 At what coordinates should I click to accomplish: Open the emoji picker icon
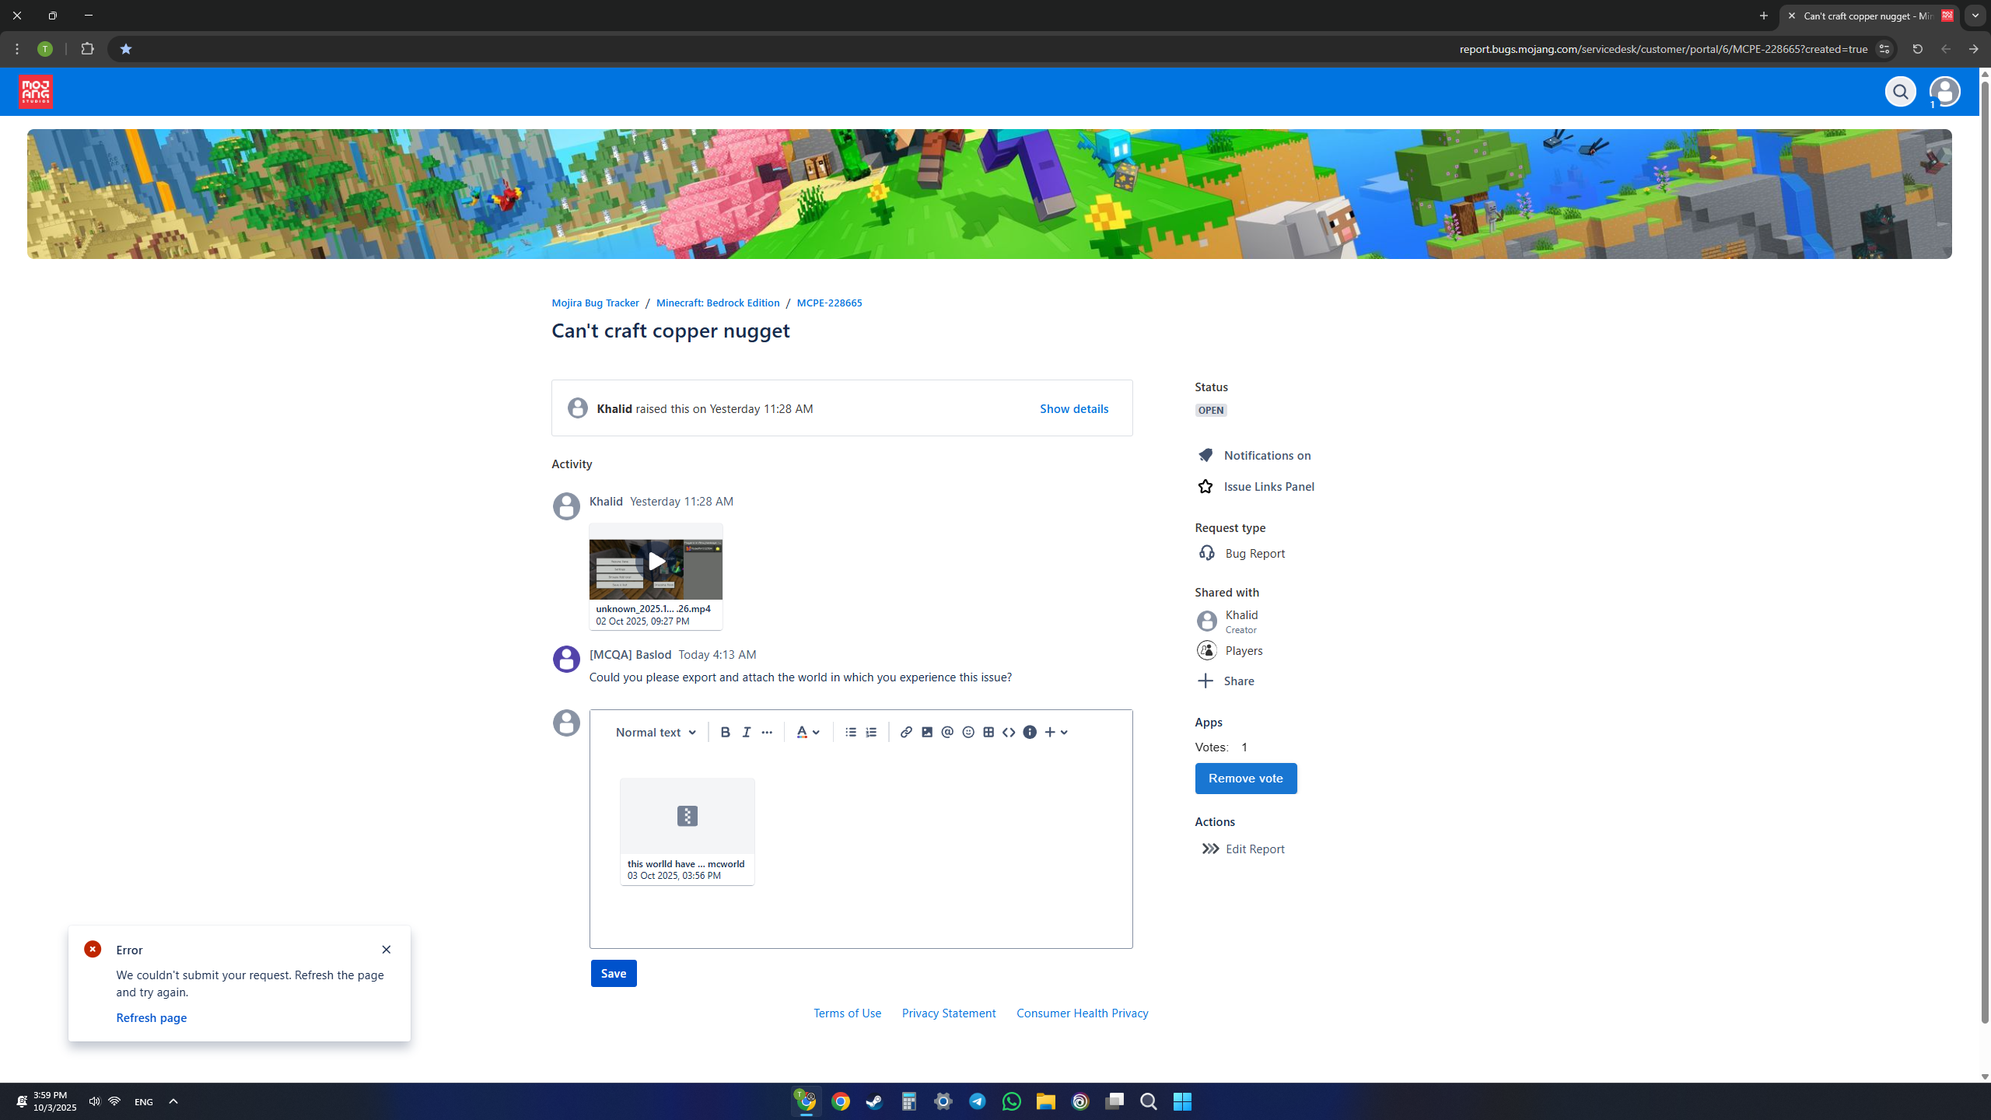(968, 732)
